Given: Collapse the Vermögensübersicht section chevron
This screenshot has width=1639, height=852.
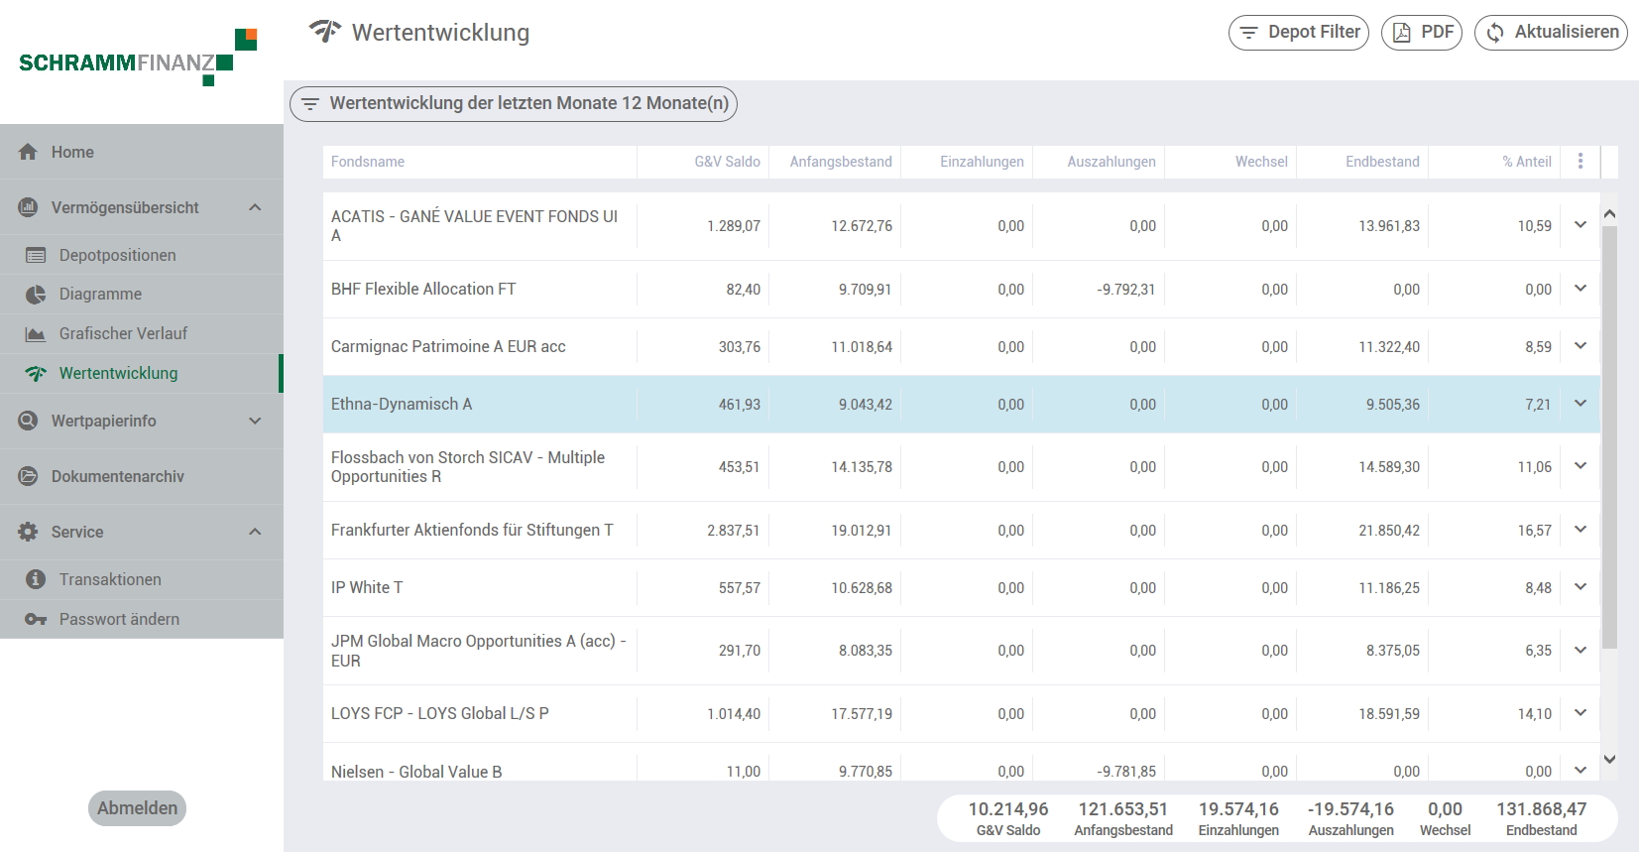Looking at the screenshot, I should coord(255,207).
